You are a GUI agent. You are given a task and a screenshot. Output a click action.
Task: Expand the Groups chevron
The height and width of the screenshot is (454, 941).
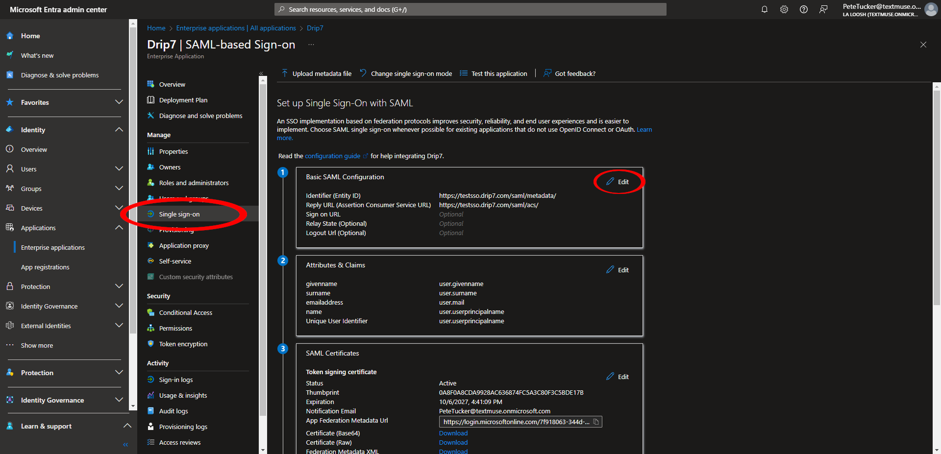click(x=119, y=188)
